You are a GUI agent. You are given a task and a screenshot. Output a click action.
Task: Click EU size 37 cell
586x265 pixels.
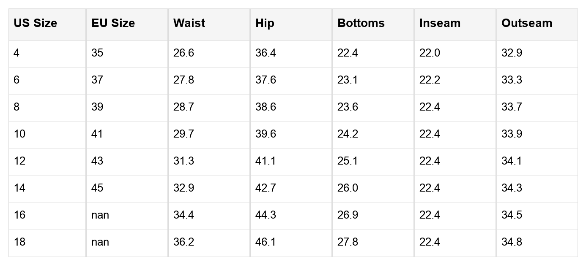[x=127, y=81]
